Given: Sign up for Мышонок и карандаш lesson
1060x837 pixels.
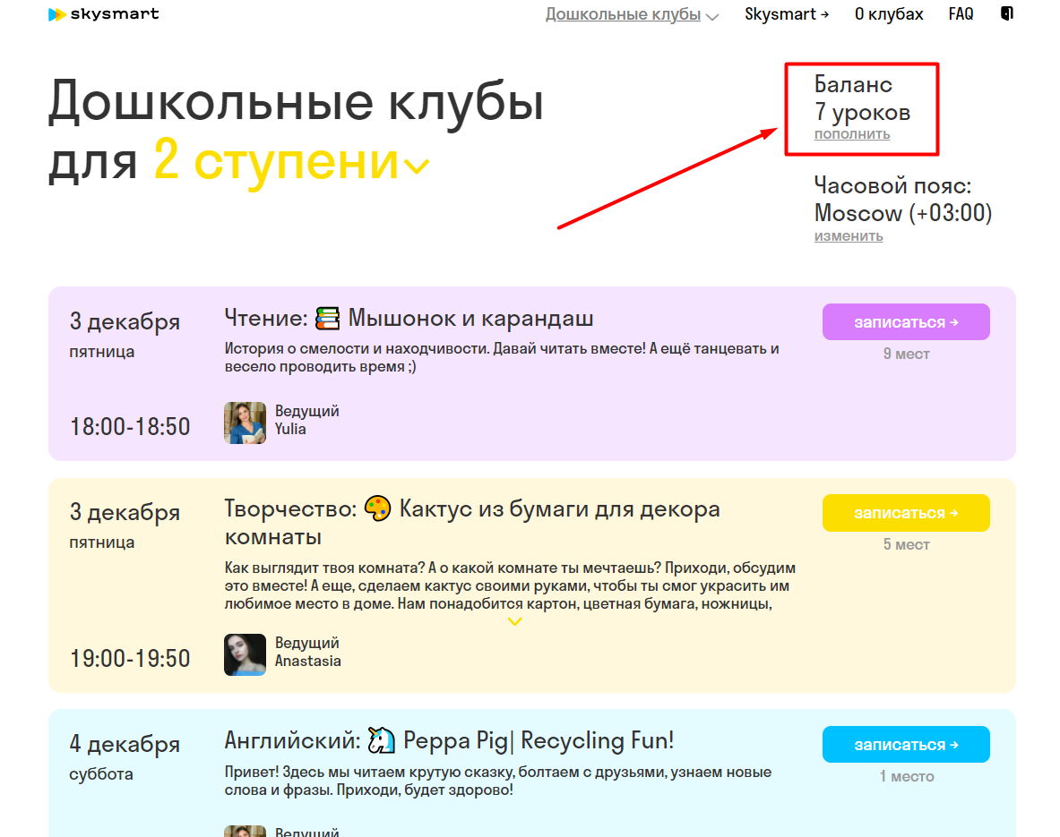Looking at the screenshot, I should [x=906, y=322].
